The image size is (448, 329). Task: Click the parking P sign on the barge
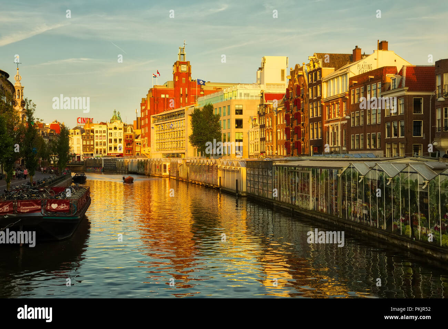tap(6, 208)
